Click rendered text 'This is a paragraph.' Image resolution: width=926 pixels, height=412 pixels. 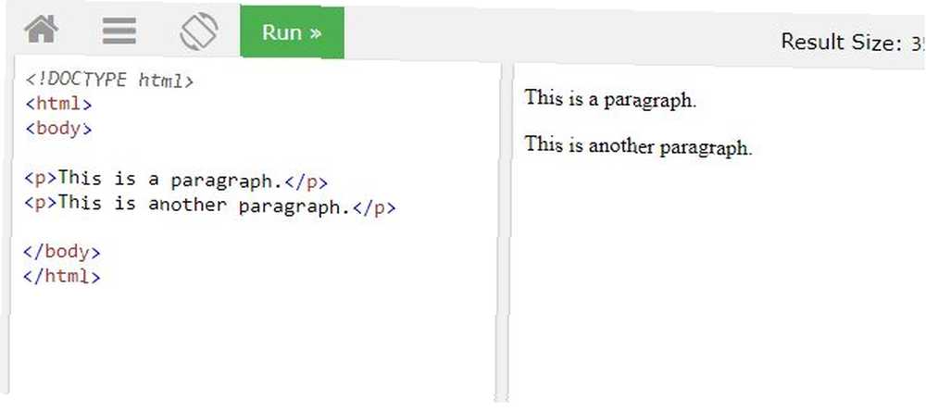[610, 98]
